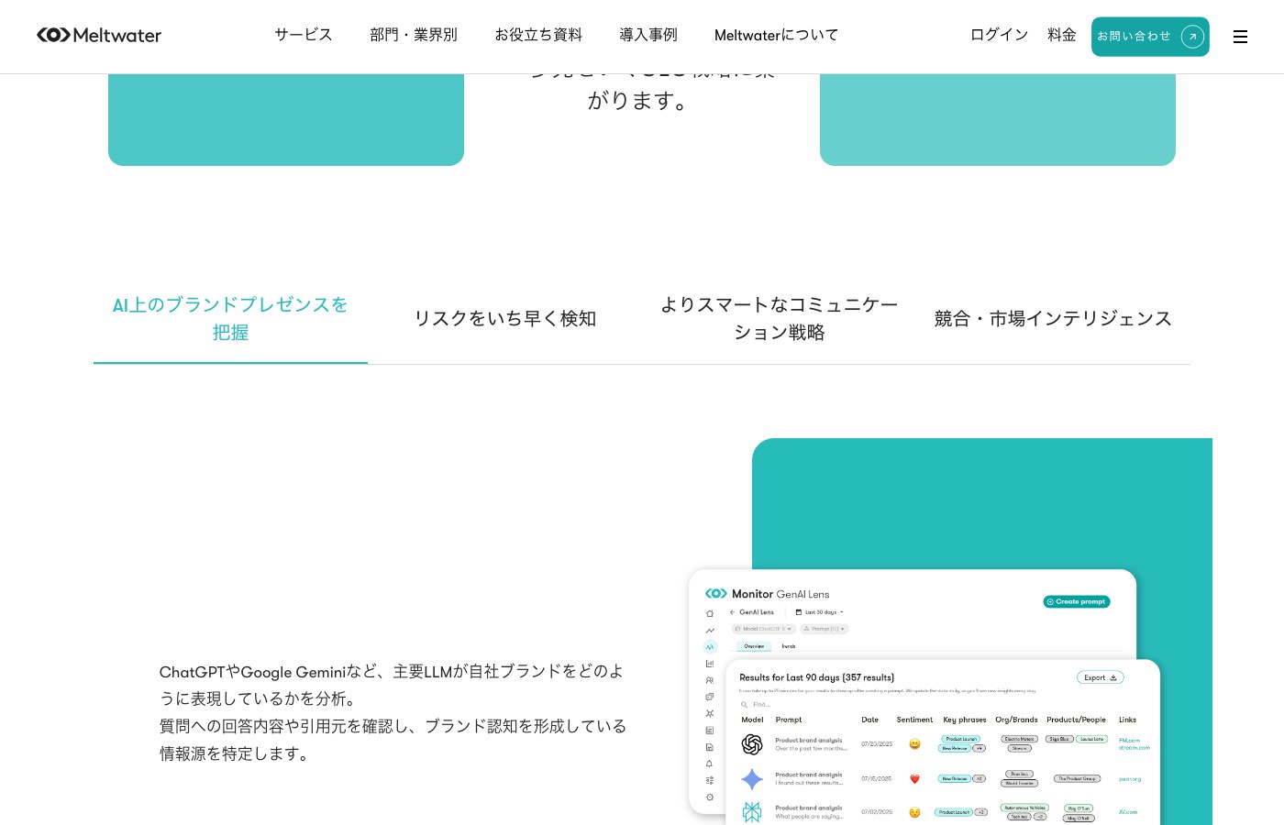Switch to the よりスマートなコミュニケーション戦略 tab
The image size is (1284, 825).
(x=779, y=318)
